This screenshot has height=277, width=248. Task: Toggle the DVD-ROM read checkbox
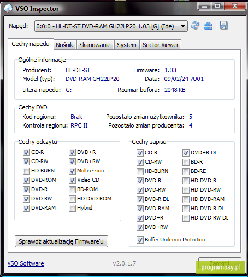tap(26, 180)
